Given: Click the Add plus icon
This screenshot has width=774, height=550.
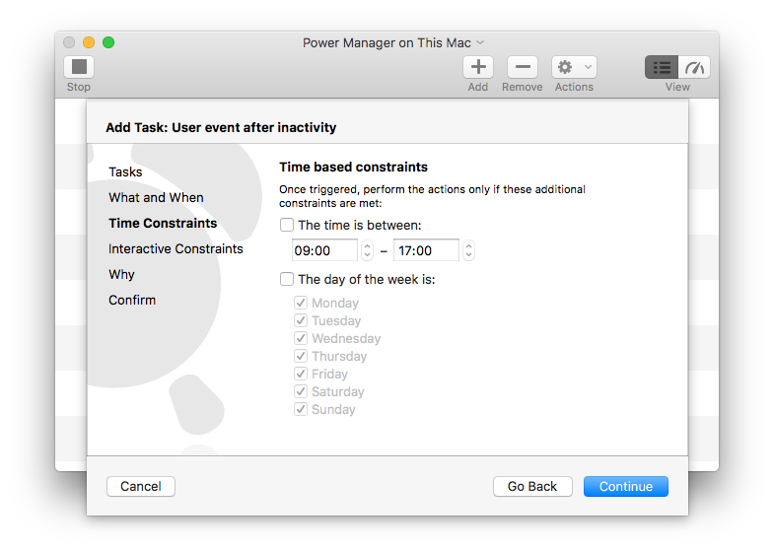Looking at the screenshot, I should click(478, 67).
